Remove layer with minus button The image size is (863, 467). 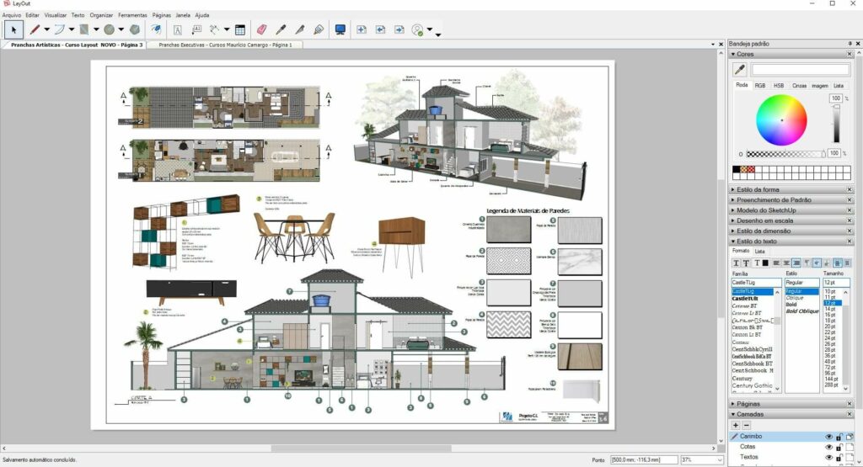pyautogui.click(x=747, y=425)
